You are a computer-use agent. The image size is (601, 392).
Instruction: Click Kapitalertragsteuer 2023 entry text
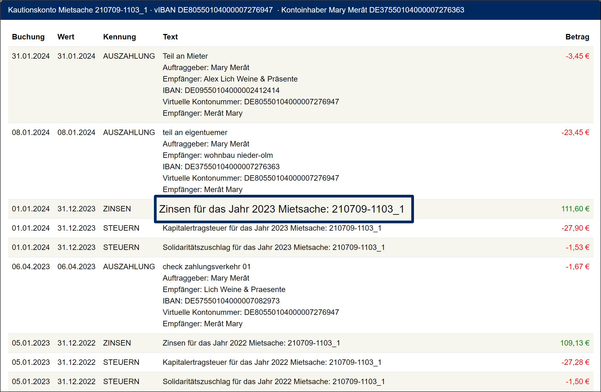pyautogui.click(x=272, y=228)
